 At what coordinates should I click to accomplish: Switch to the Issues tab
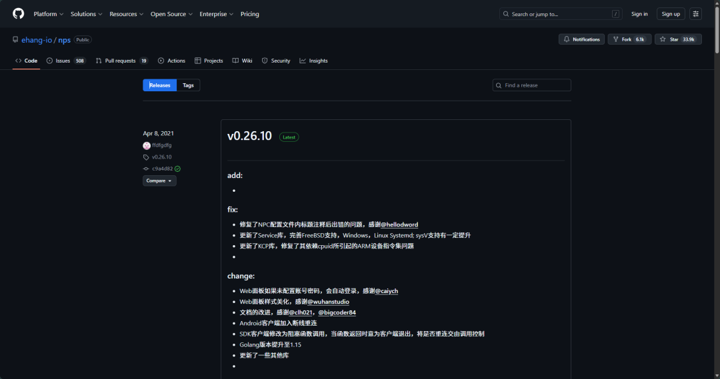point(66,61)
